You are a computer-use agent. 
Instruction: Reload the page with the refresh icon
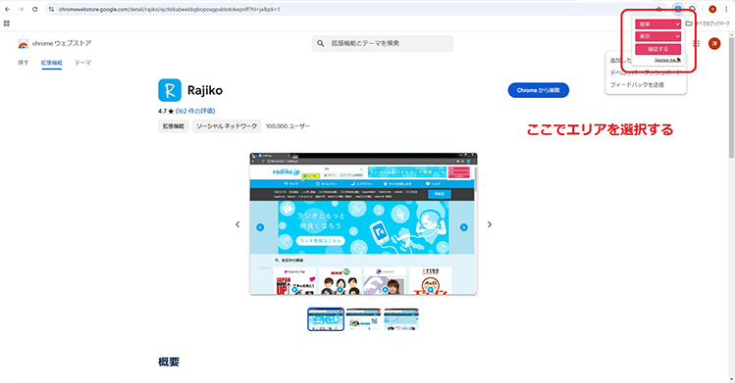(x=34, y=9)
